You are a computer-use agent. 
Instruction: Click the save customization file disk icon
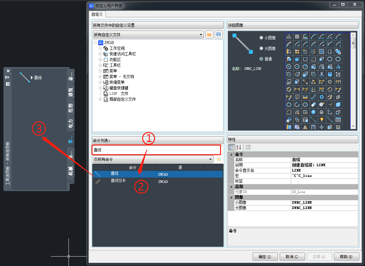(218, 35)
